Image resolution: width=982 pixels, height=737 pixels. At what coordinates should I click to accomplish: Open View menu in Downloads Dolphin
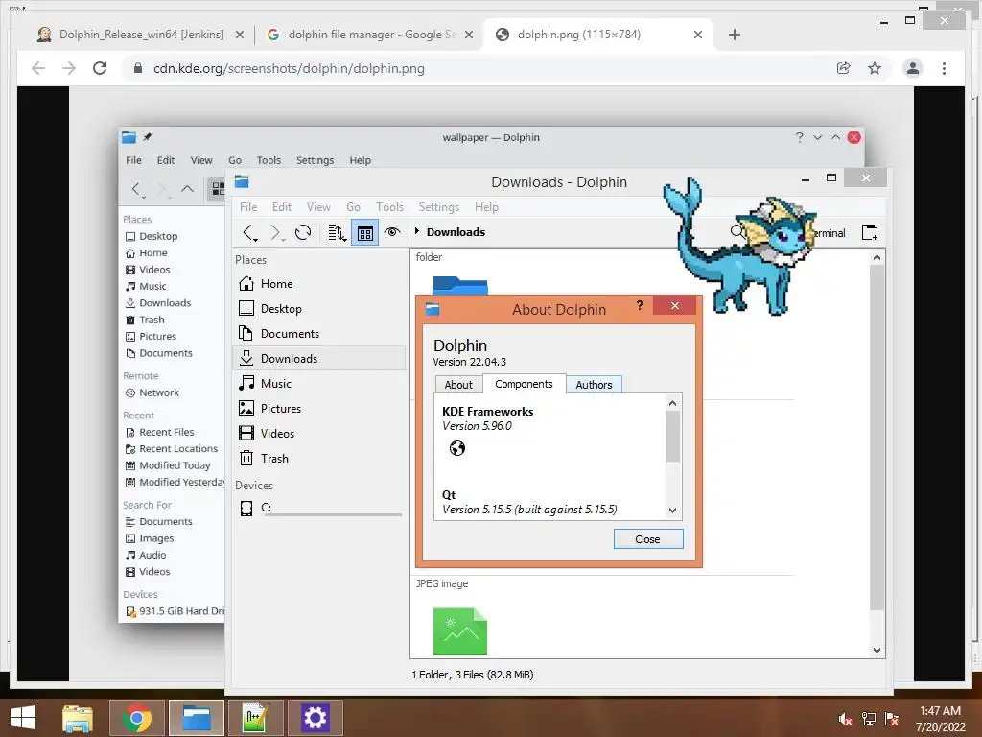[318, 207]
